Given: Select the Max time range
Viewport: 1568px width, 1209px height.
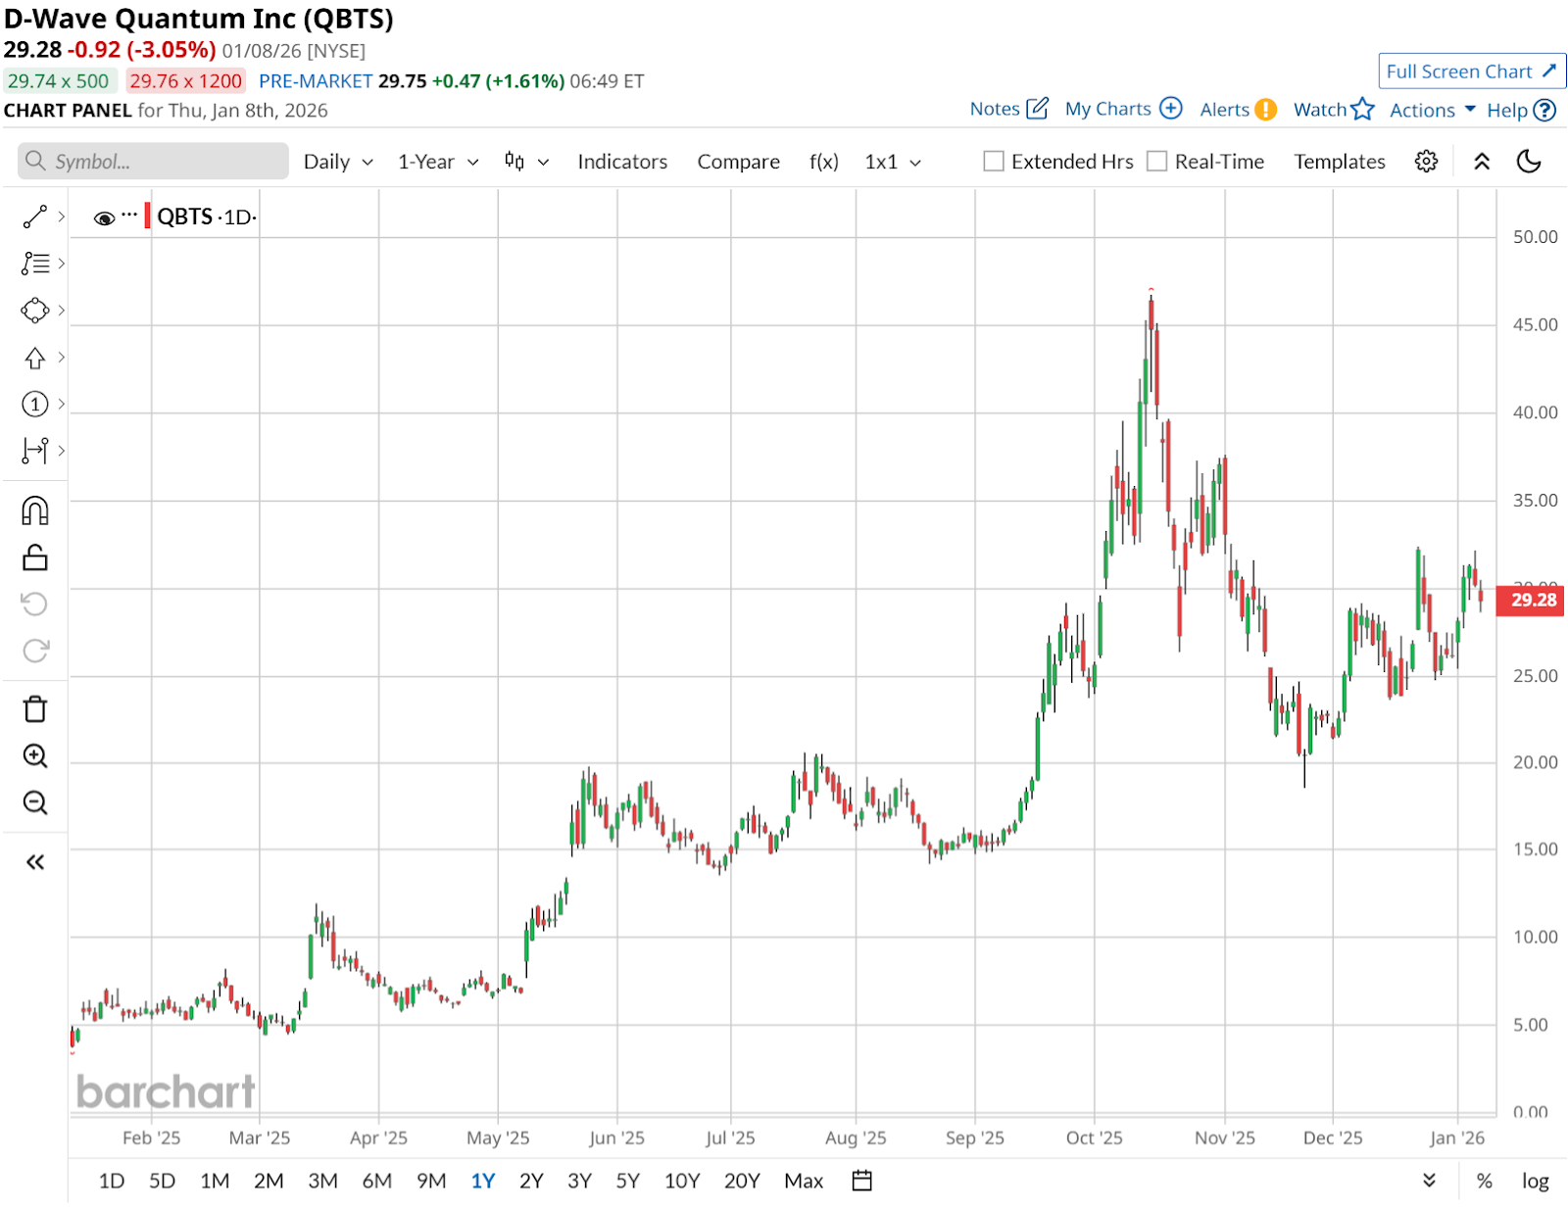Looking at the screenshot, I should pos(804,1181).
